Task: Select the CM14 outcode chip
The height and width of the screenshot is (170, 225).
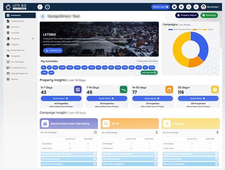Action: (62, 67)
